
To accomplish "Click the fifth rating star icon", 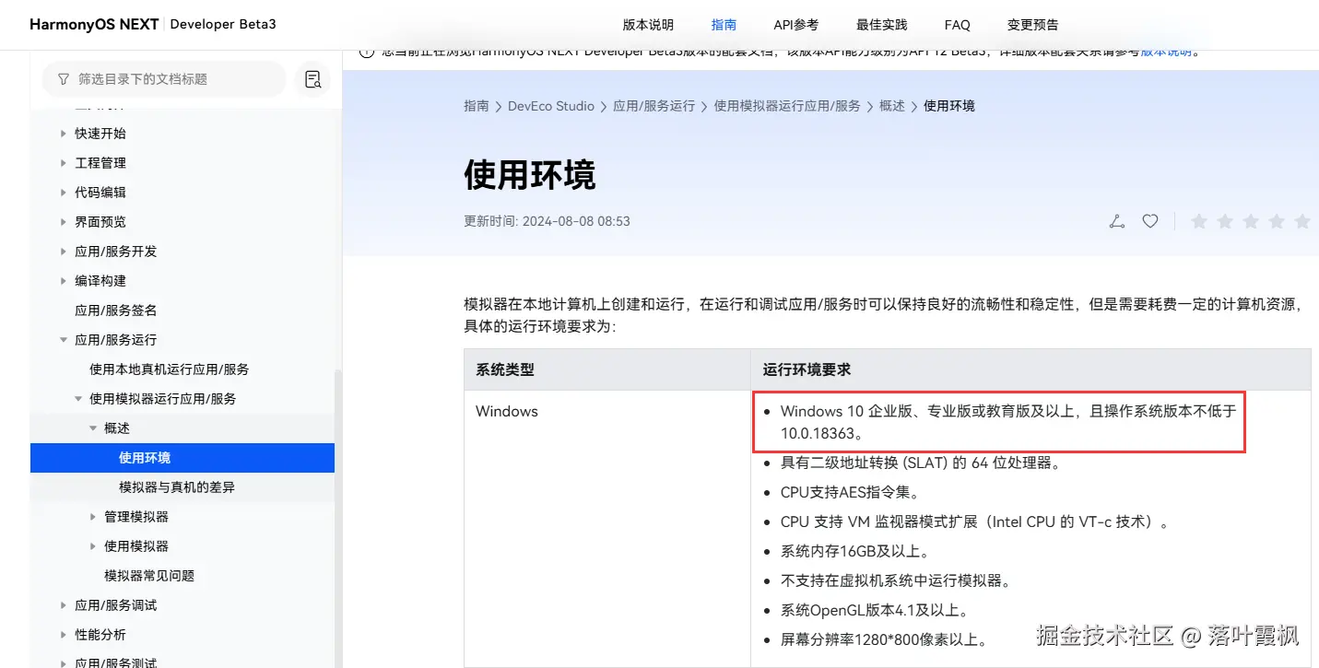I will [x=1301, y=221].
